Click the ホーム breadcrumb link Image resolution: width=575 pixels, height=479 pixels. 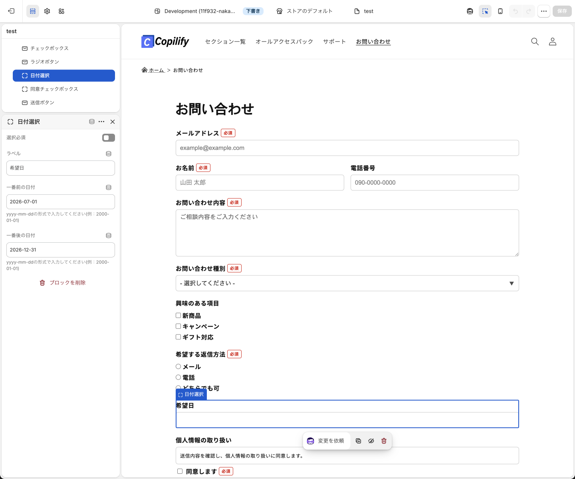153,70
